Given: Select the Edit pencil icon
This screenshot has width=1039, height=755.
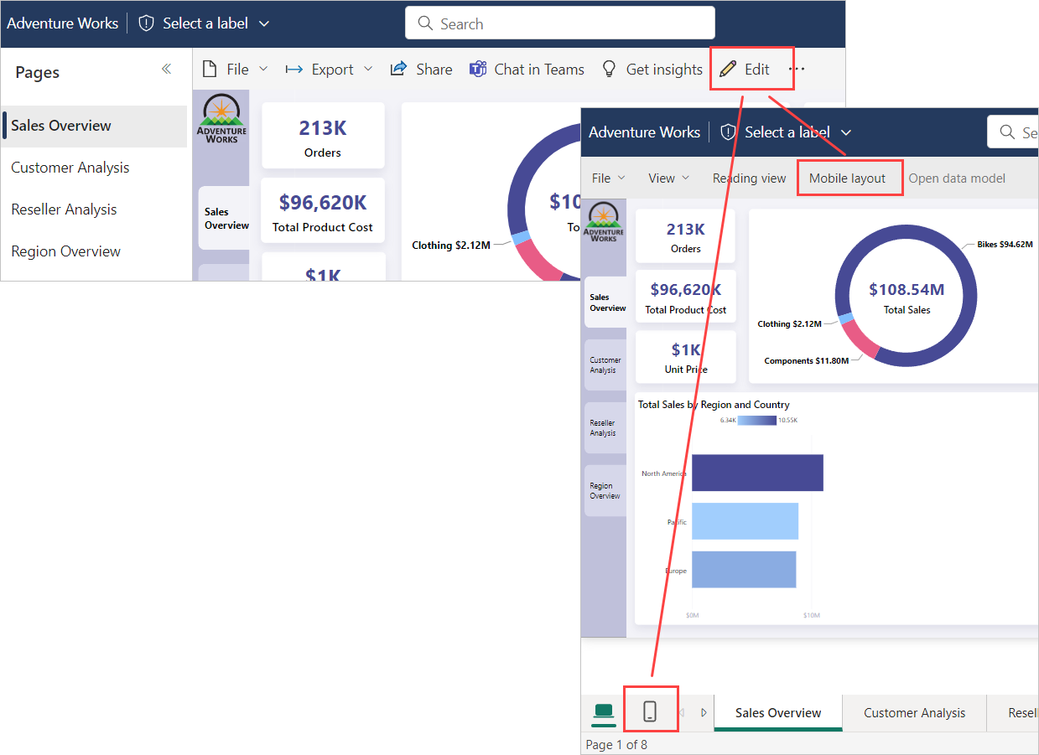Looking at the screenshot, I should pos(728,69).
